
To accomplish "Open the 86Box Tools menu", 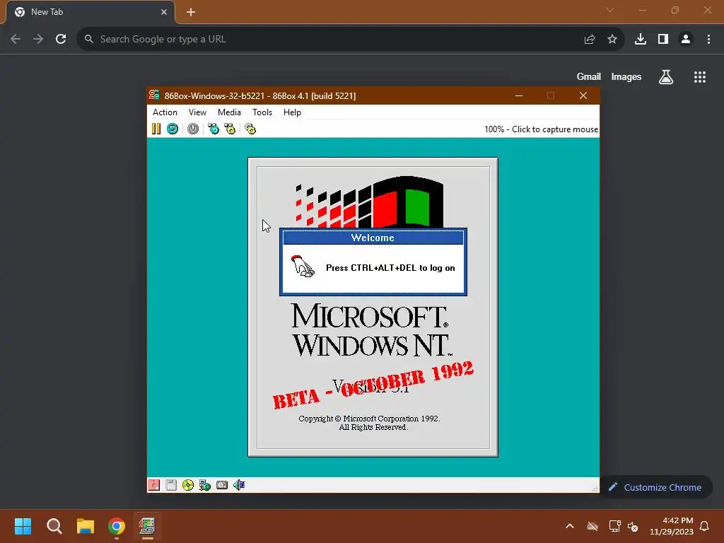I will pyautogui.click(x=262, y=112).
